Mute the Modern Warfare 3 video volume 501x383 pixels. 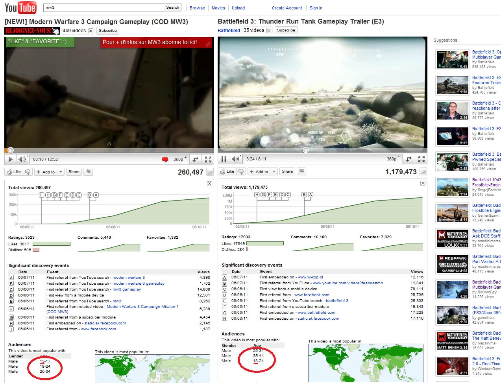pos(22,159)
